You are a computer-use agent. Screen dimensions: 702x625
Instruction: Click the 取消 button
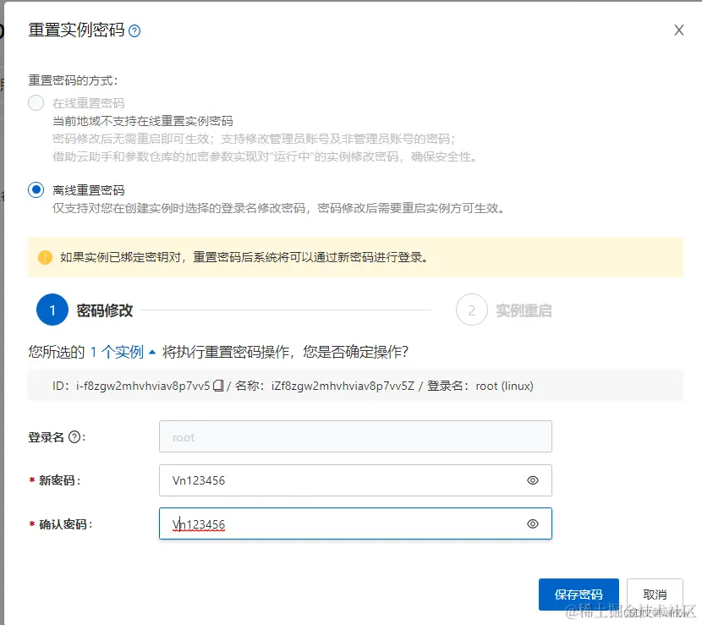click(655, 595)
